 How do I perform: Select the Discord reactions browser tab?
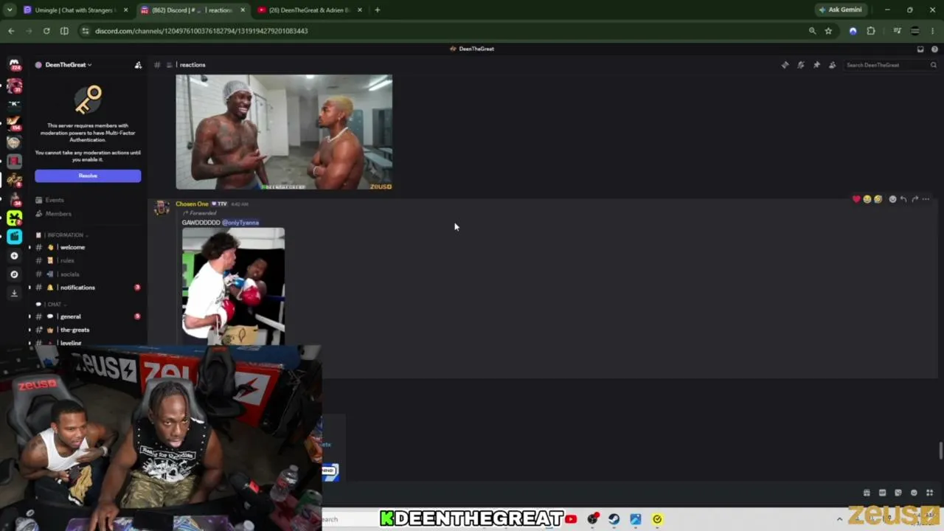click(192, 10)
